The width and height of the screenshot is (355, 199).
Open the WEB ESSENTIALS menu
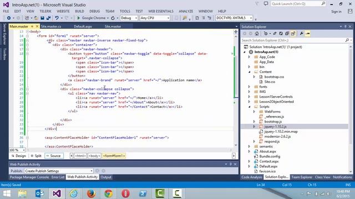coord(161,11)
